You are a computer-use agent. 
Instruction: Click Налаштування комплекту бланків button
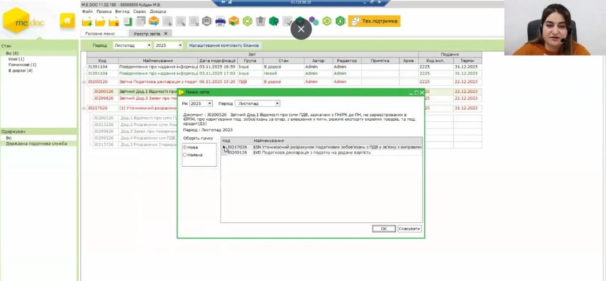[223, 45]
